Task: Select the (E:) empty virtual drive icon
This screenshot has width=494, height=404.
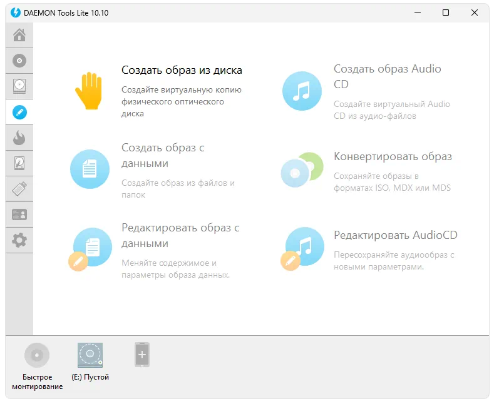Action: tap(90, 355)
